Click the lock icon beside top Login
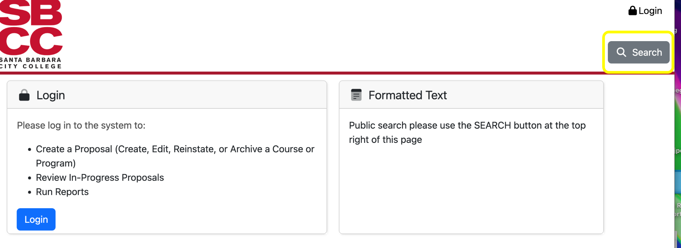Screen dimensions: 681x248 pyautogui.click(x=632, y=11)
